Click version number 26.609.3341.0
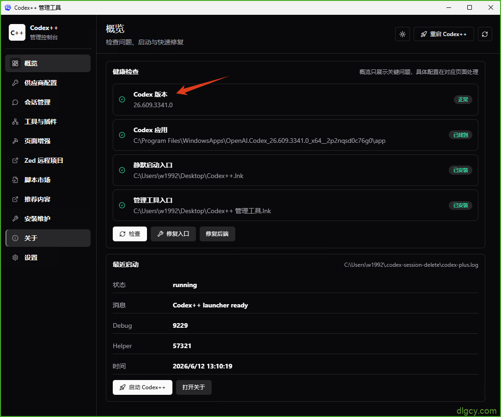Screen dimensions: 501x417 [153, 105]
